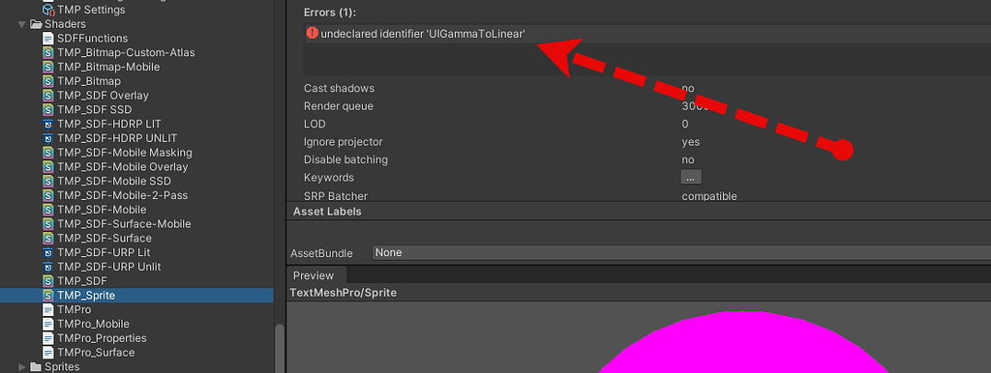Open the AssetBundle None dropdown

coord(681,252)
